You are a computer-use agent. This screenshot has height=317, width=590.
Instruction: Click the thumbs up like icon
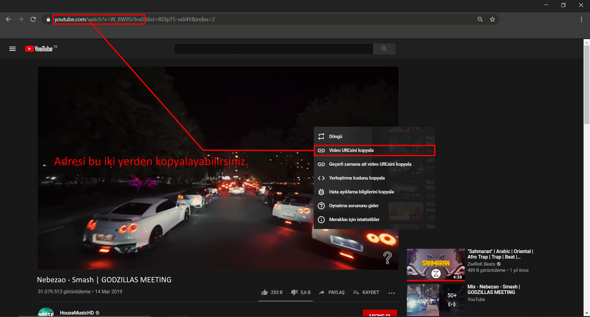tap(264, 292)
